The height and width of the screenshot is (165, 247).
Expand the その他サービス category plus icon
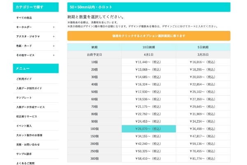tap(54, 55)
